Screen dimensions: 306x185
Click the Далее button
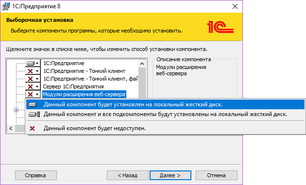pos(170,175)
